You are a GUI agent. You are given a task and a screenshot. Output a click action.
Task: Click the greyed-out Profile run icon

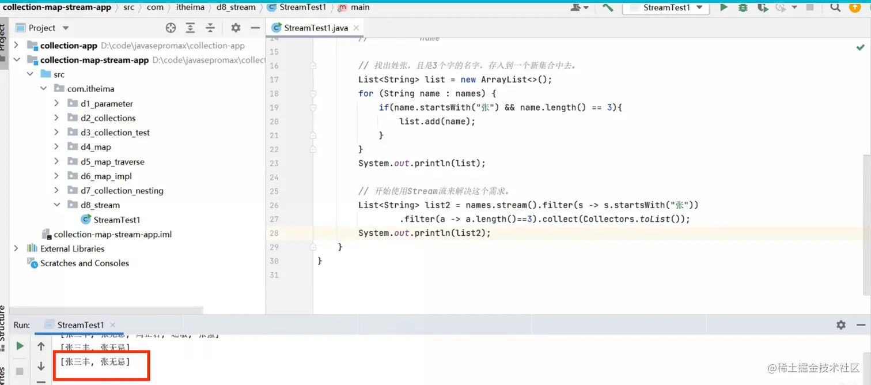tap(781, 7)
